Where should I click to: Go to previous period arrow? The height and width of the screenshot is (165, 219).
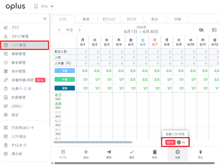pyautogui.click(x=59, y=30)
